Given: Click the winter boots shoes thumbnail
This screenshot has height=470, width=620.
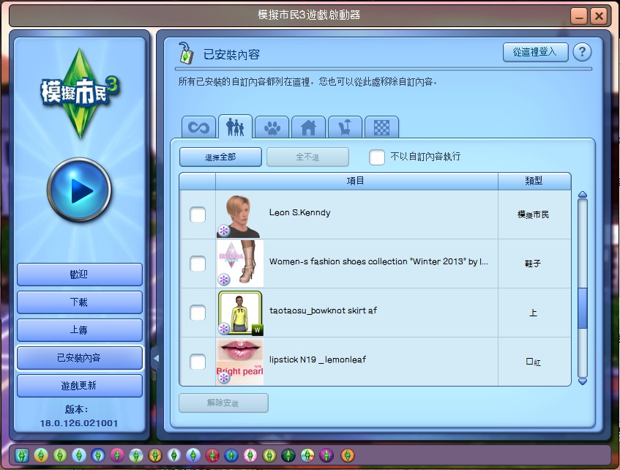Looking at the screenshot, I should tap(240, 264).
